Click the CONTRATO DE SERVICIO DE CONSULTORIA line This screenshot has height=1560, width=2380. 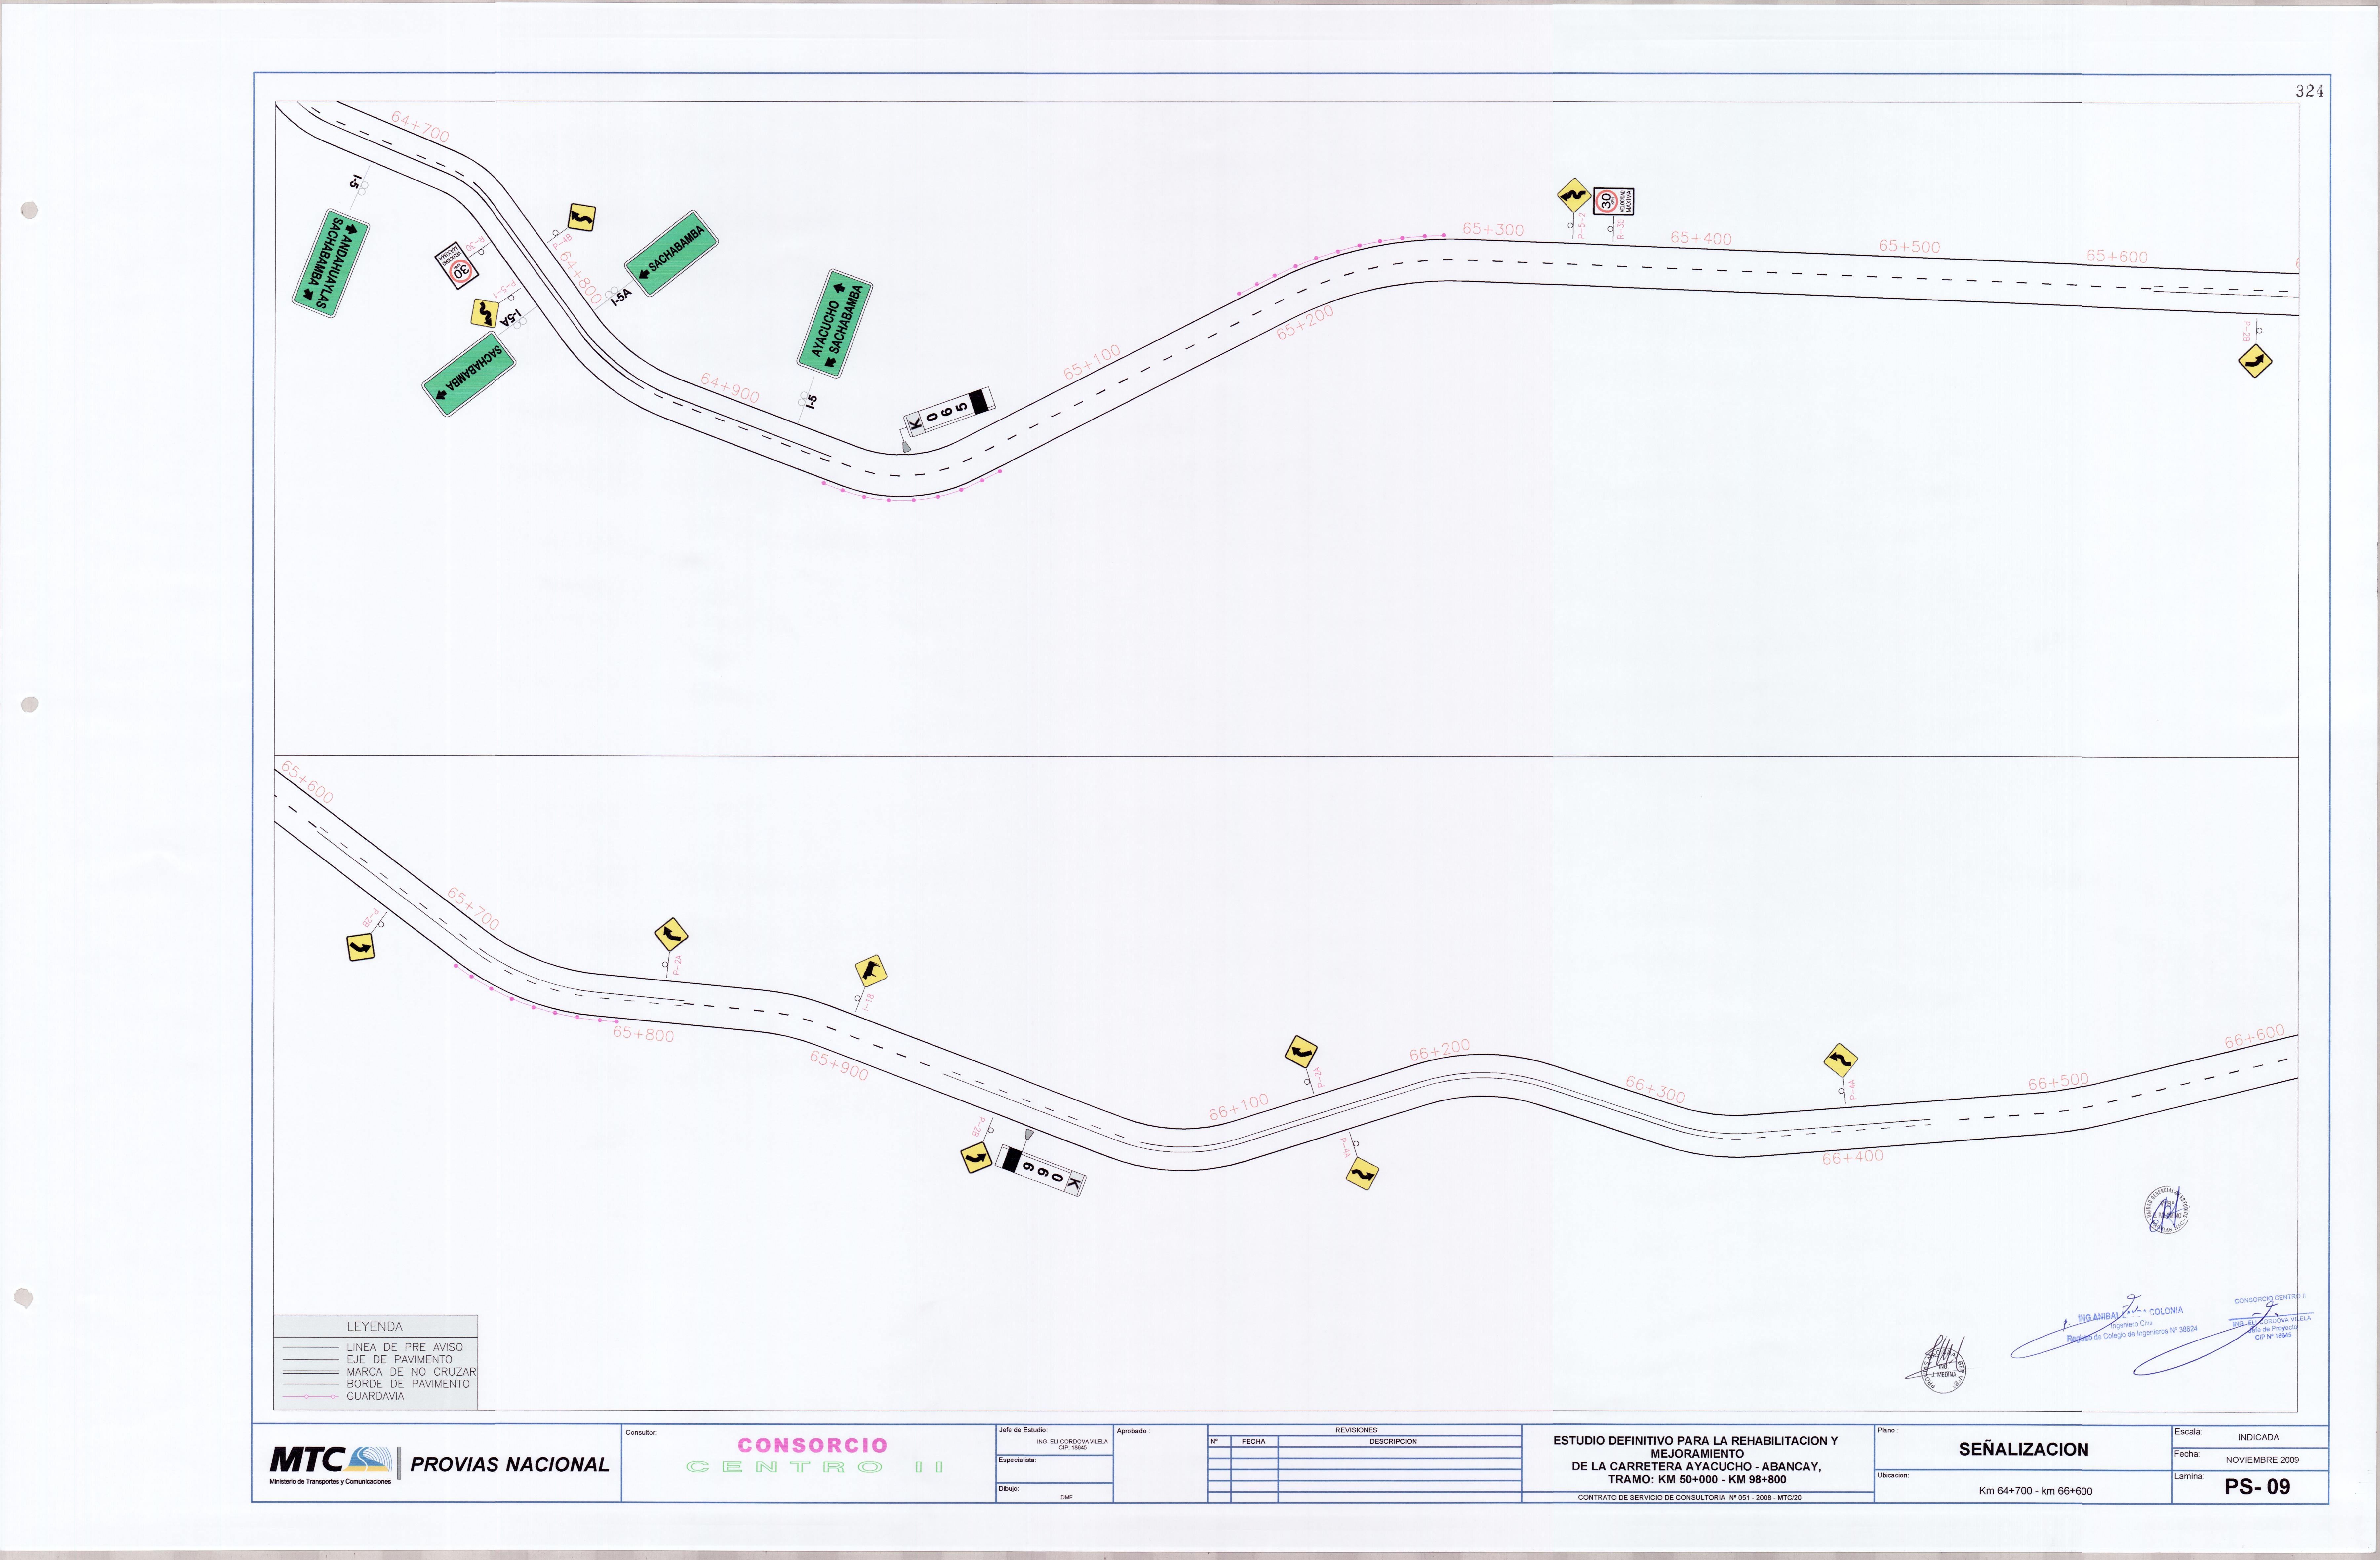[1689, 1498]
